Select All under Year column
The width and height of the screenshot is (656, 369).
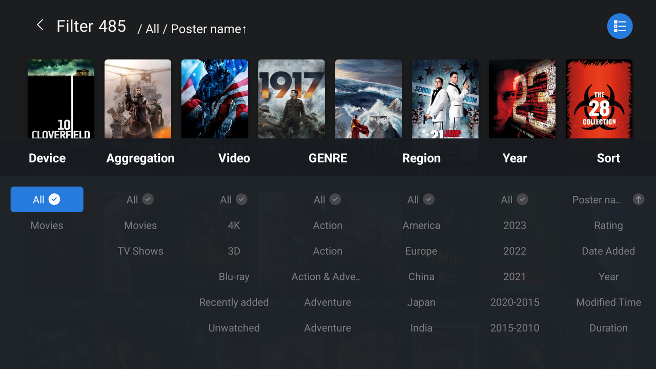(x=515, y=199)
